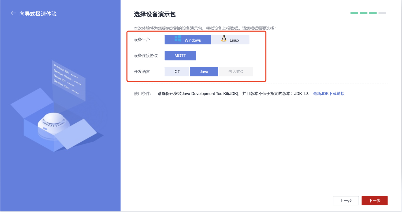Click the 选择设备演示包 heading
Image resolution: width=402 pixels, height=212 pixels.
click(x=155, y=14)
